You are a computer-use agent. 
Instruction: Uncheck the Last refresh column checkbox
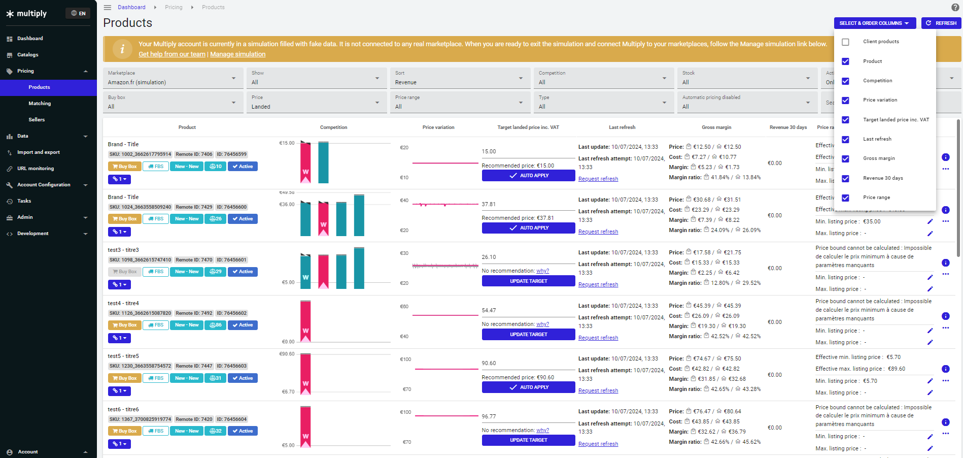pos(845,140)
